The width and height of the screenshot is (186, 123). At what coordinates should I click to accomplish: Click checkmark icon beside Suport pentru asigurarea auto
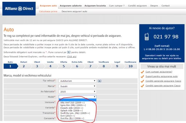(x=142, y=77)
